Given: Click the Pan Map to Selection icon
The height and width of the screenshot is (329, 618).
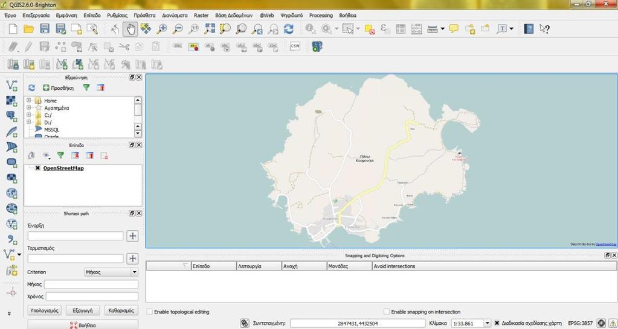Looking at the screenshot, I should (x=146, y=29).
